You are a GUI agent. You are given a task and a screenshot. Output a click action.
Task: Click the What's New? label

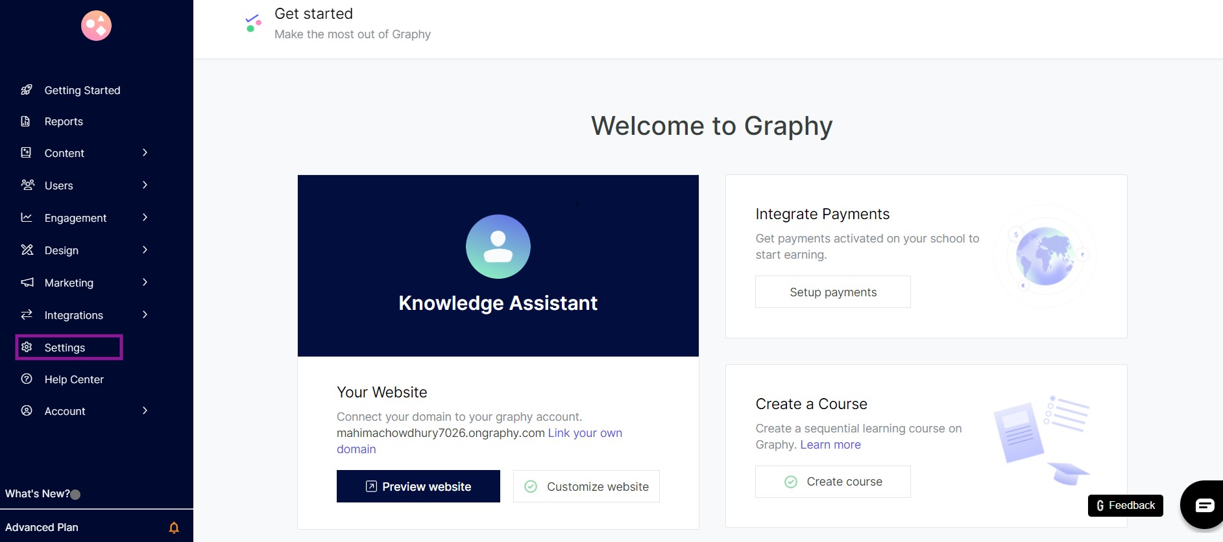pos(38,494)
